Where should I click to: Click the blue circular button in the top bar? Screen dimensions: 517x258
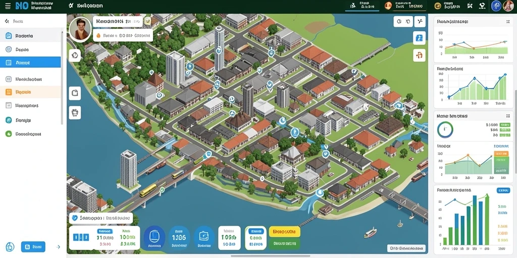click(x=496, y=6)
